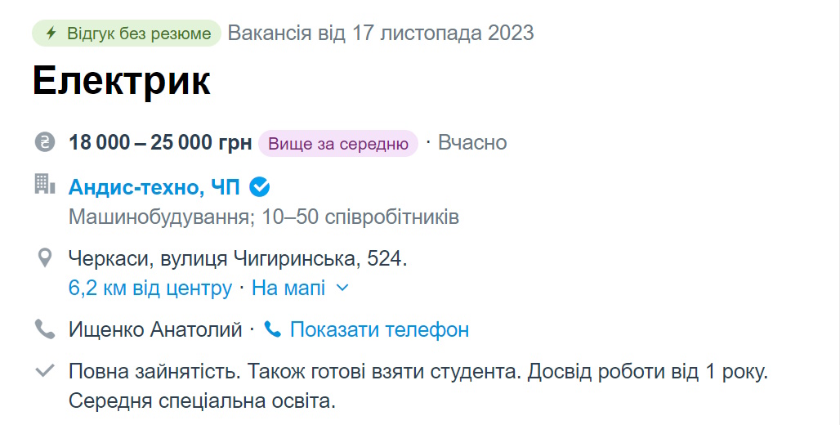The image size is (840, 425).
Task: Reveal number via "Показати телефон"
Action: (x=379, y=330)
